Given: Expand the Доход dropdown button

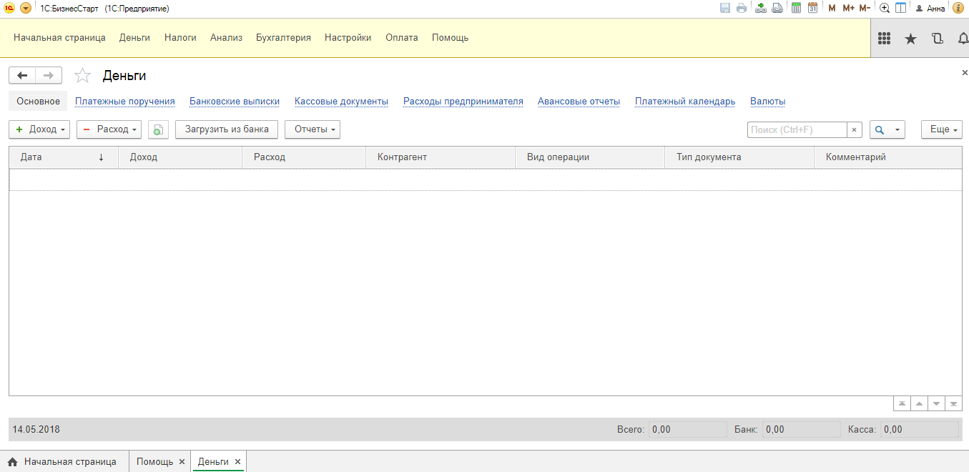Looking at the screenshot, I should pos(39,129).
